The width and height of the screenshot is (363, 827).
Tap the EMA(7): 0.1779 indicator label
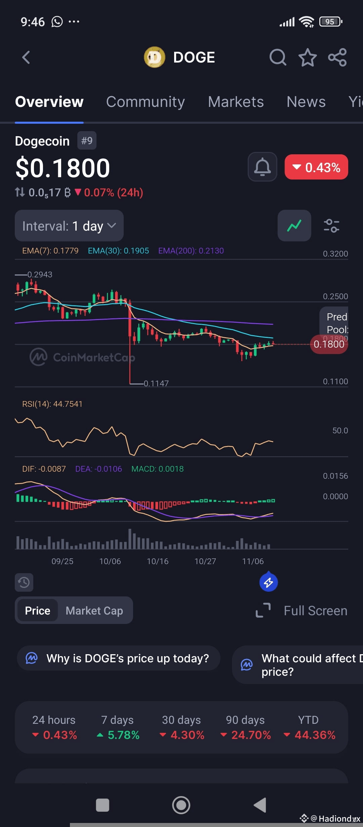tap(50, 251)
